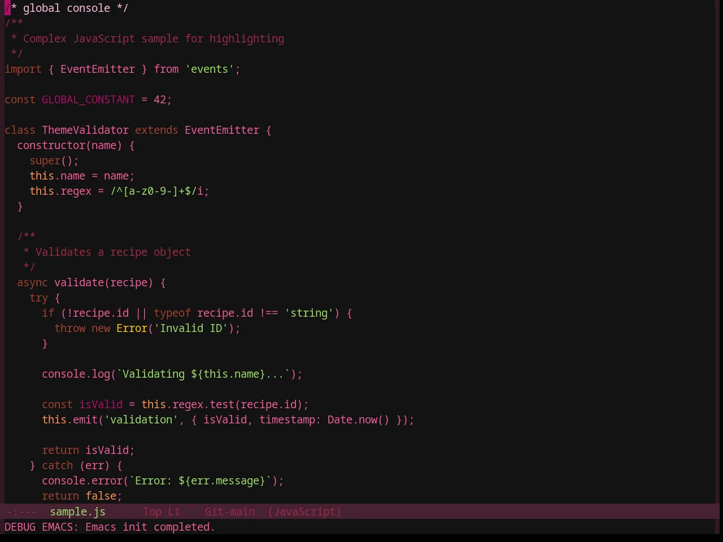Click the regex literal /^[a-z0-9-]+$/i
This screenshot has width=723, height=542.
coord(156,191)
